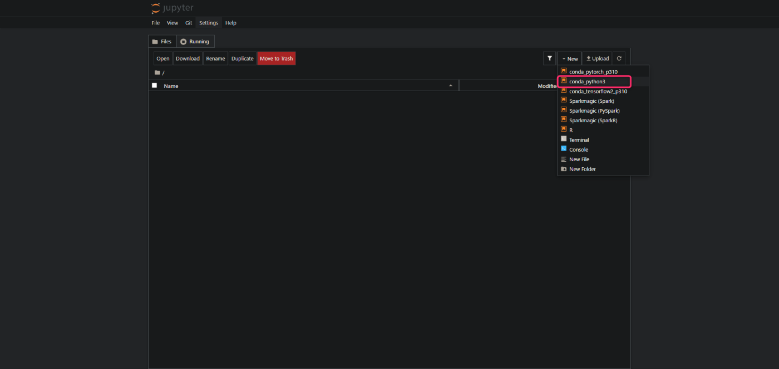Select Sparkmagic (Spark) from New menu
779x369 pixels.
click(x=603, y=101)
